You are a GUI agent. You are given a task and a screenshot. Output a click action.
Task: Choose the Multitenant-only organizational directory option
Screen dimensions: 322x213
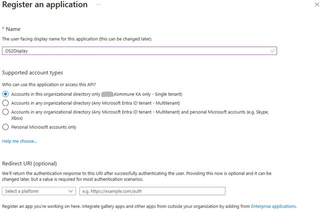[6, 102]
